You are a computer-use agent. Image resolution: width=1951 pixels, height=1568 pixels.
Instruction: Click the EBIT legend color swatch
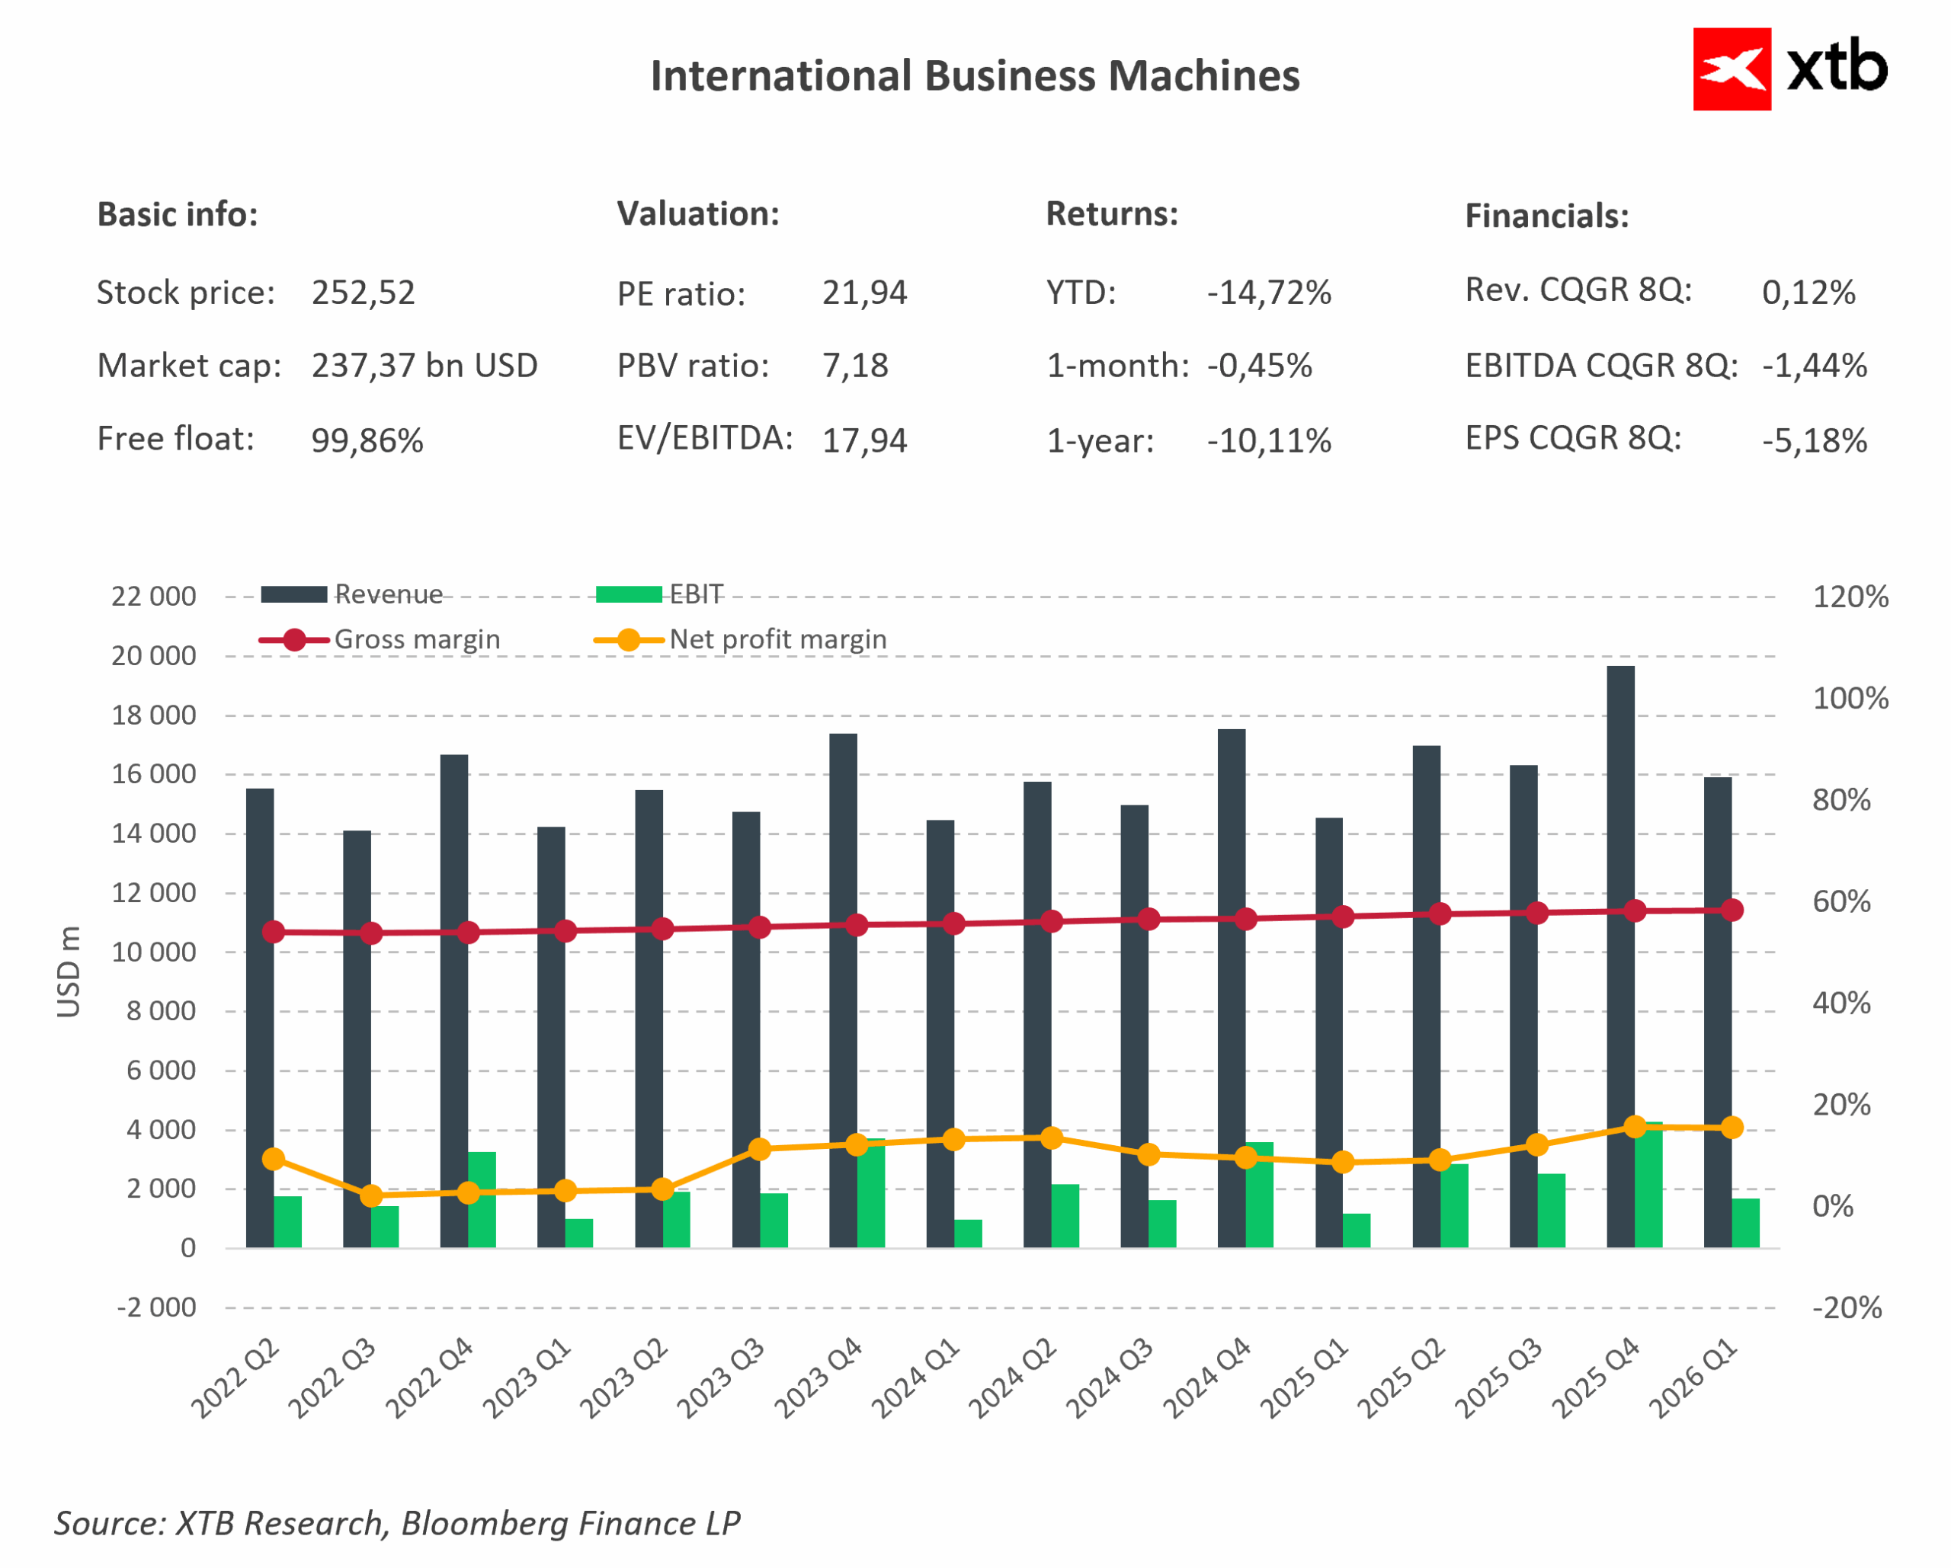[x=629, y=594]
